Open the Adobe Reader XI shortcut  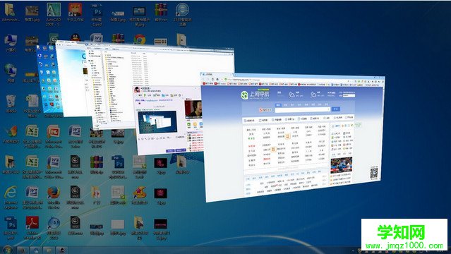click(x=32, y=227)
